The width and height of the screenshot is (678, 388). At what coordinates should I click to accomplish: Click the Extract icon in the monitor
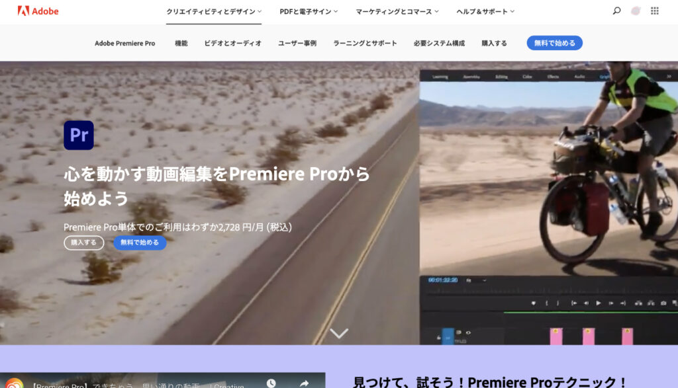[x=651, y=303]
